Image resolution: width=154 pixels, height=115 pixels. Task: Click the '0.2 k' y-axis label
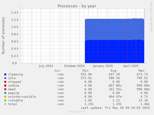(15, 56)
